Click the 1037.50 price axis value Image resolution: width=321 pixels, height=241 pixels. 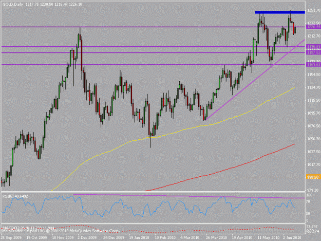pyautogui.click(x=313, y=152)
